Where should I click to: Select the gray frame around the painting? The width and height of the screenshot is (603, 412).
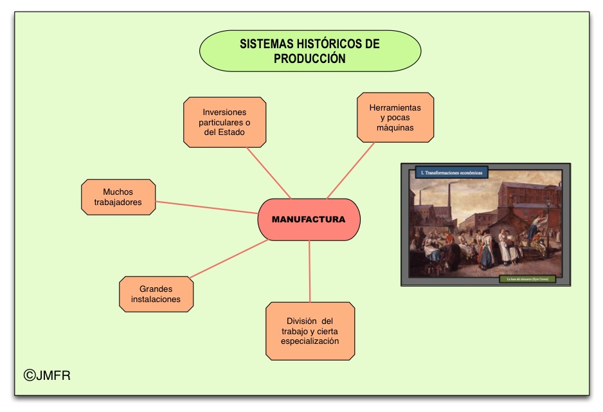tap(405, 225)
